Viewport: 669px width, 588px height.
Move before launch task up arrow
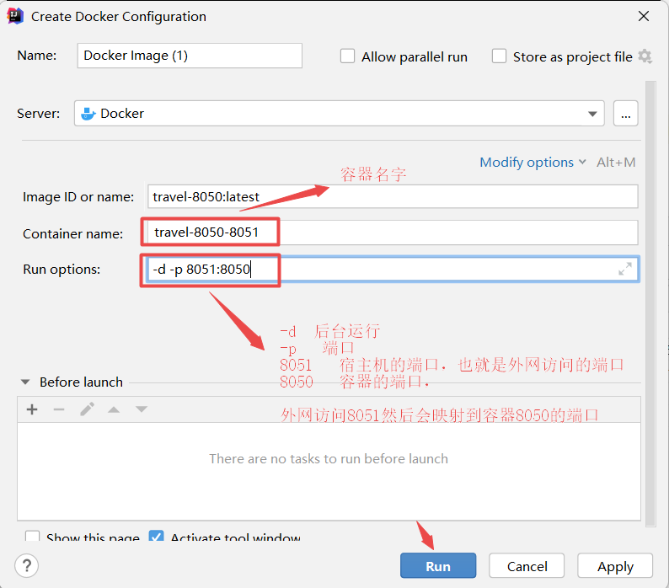(x=114, y=409)
